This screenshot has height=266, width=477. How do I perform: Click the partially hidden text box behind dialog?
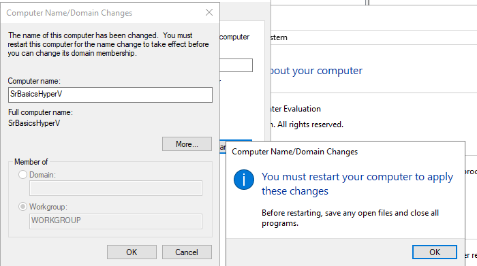point(236,65)
